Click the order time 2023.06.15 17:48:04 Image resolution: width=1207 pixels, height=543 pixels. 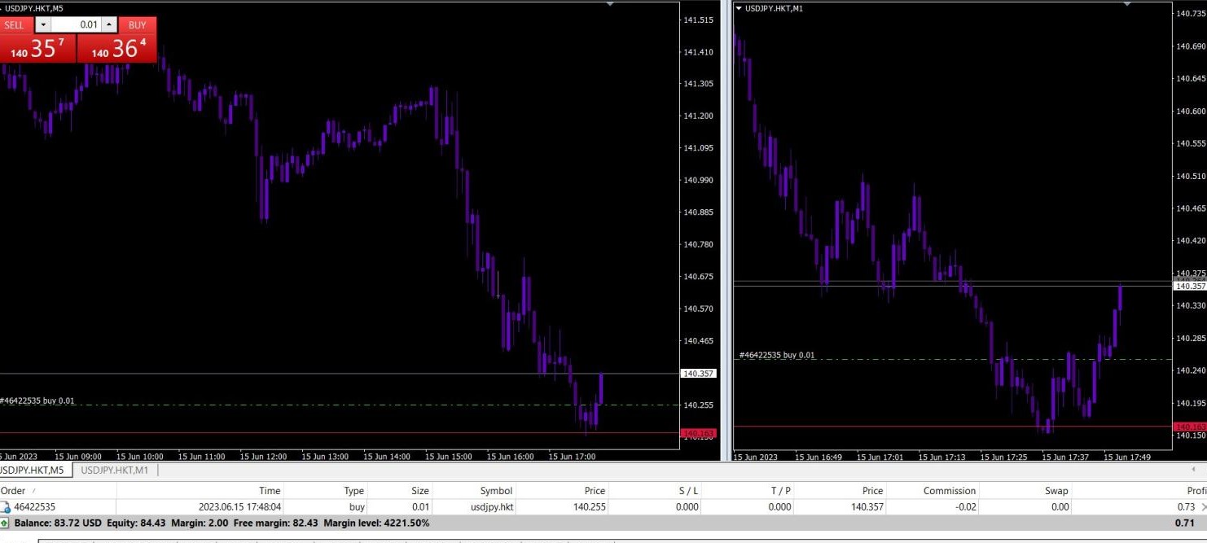pos(239,507)
